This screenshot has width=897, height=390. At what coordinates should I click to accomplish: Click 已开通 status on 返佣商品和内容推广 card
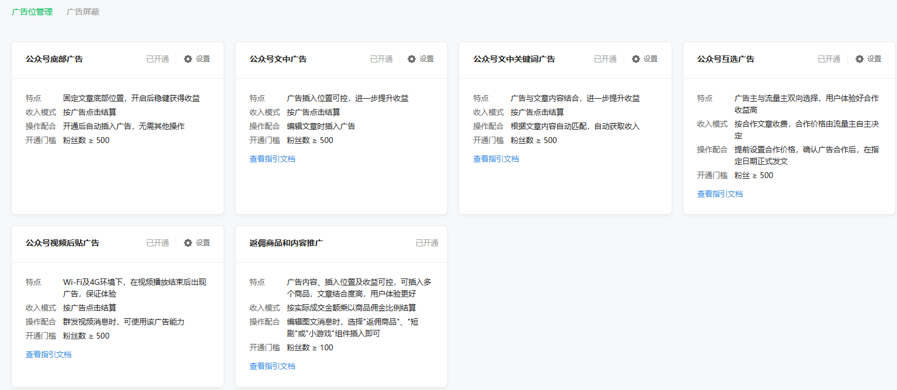pos(427,243)
